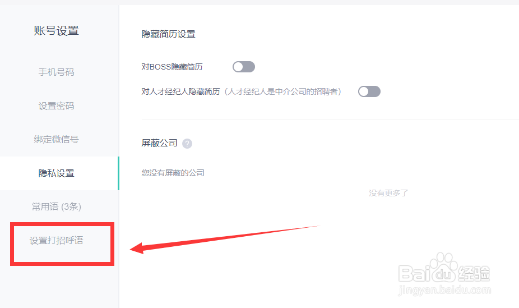Click the 人才经纪人是中介公司的招聘者 note
The image size is (519, 308).
click(284, 91)
